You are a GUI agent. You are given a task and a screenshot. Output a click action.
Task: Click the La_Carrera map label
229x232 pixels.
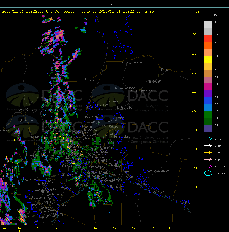(31, 179)
